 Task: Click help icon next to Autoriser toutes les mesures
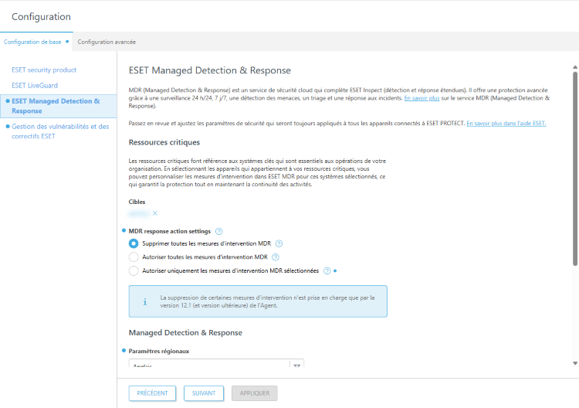point(276,257)
